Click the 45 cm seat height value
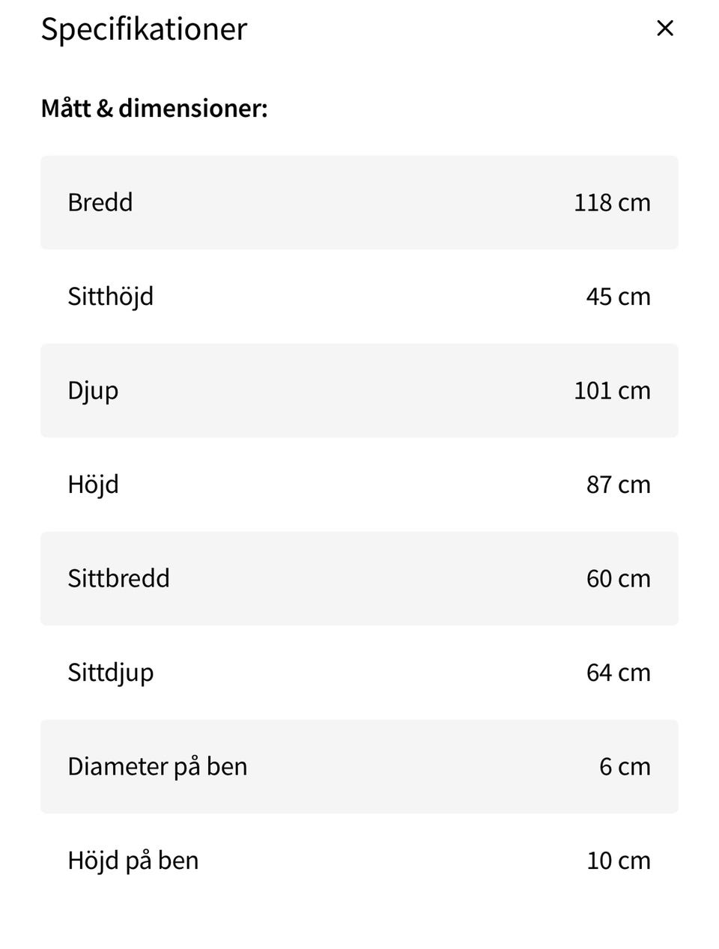The height and width of the screenshot is (949, 719). pyautogui.click(x=618, y=297)
